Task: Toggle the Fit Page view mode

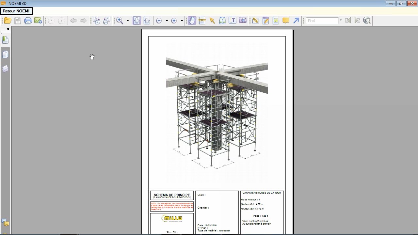Action: (x=137, y=21)
